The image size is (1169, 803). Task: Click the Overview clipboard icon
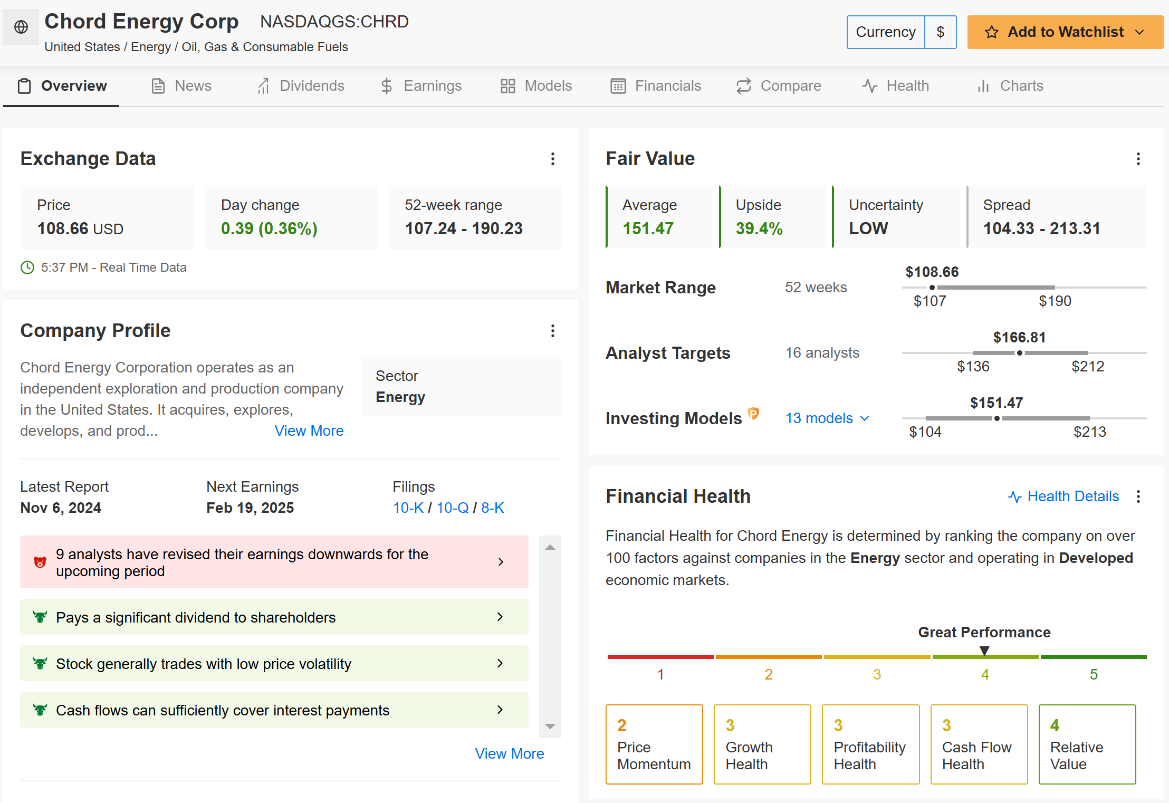(24, 86)
